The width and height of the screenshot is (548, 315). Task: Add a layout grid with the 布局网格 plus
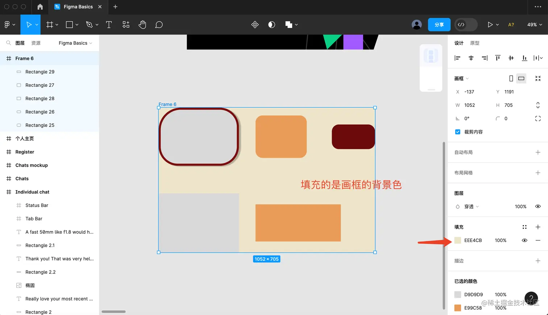pyautogui.click(x=538, y=173)
